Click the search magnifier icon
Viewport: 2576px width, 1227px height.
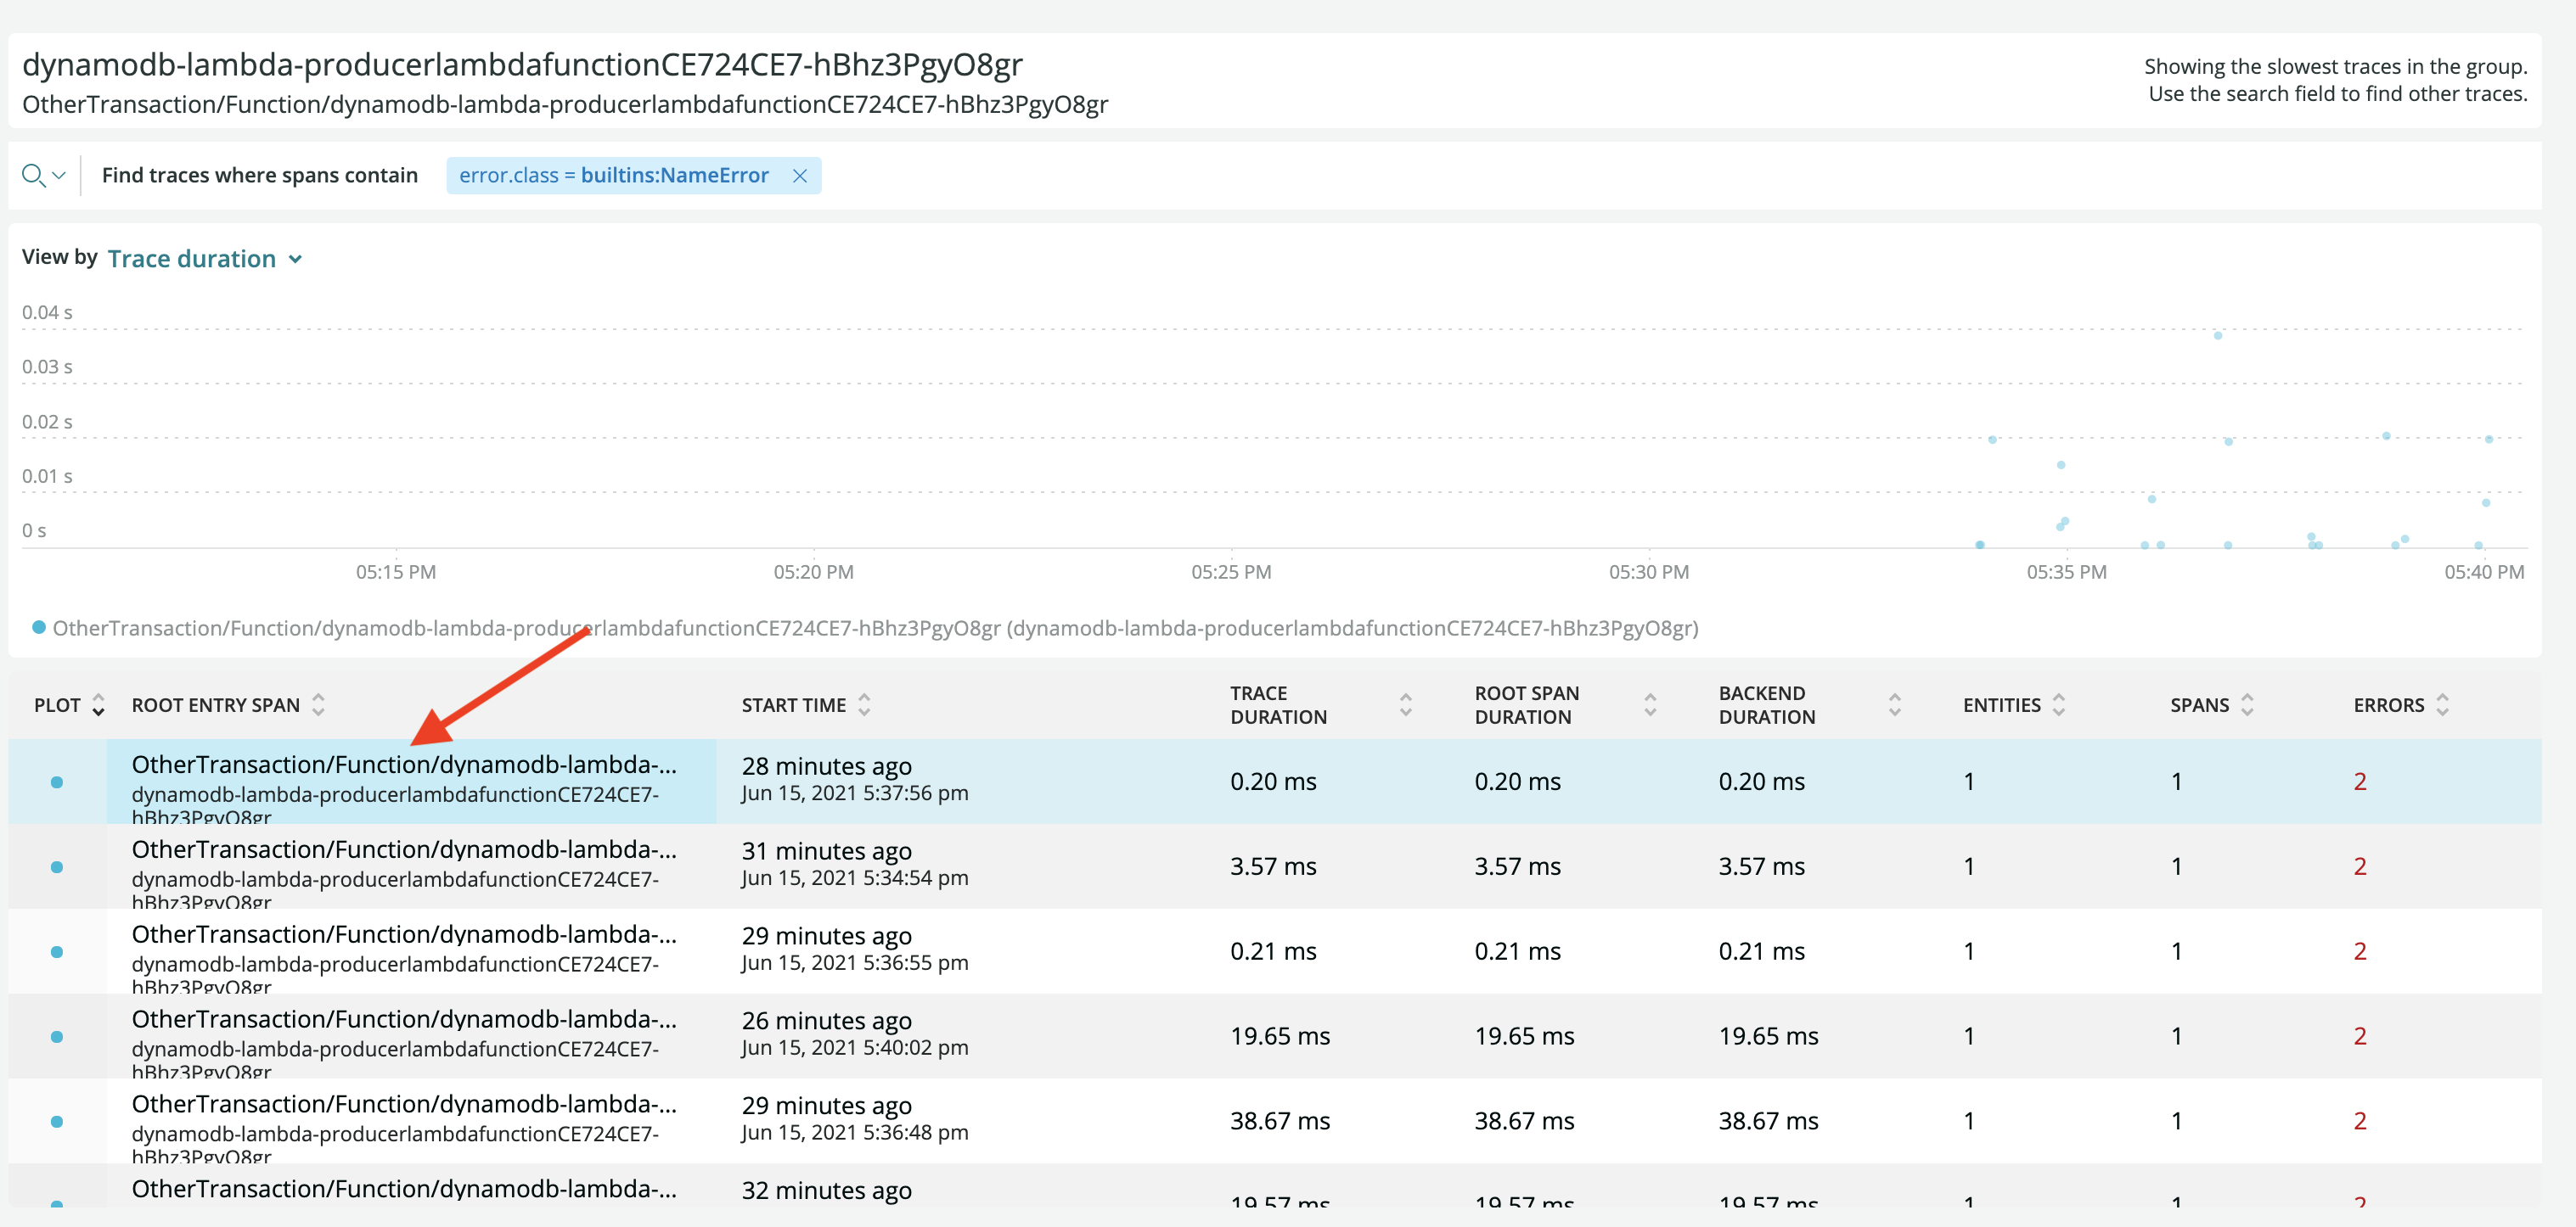click(33, 176)
